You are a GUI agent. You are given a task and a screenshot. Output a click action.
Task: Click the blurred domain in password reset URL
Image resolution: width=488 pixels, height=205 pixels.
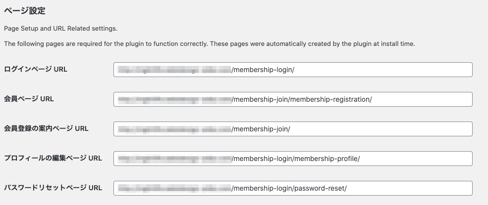174,188
